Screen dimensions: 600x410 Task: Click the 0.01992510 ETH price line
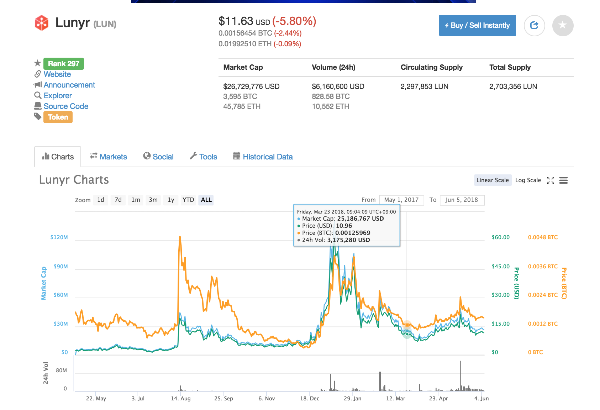[260, 44]
